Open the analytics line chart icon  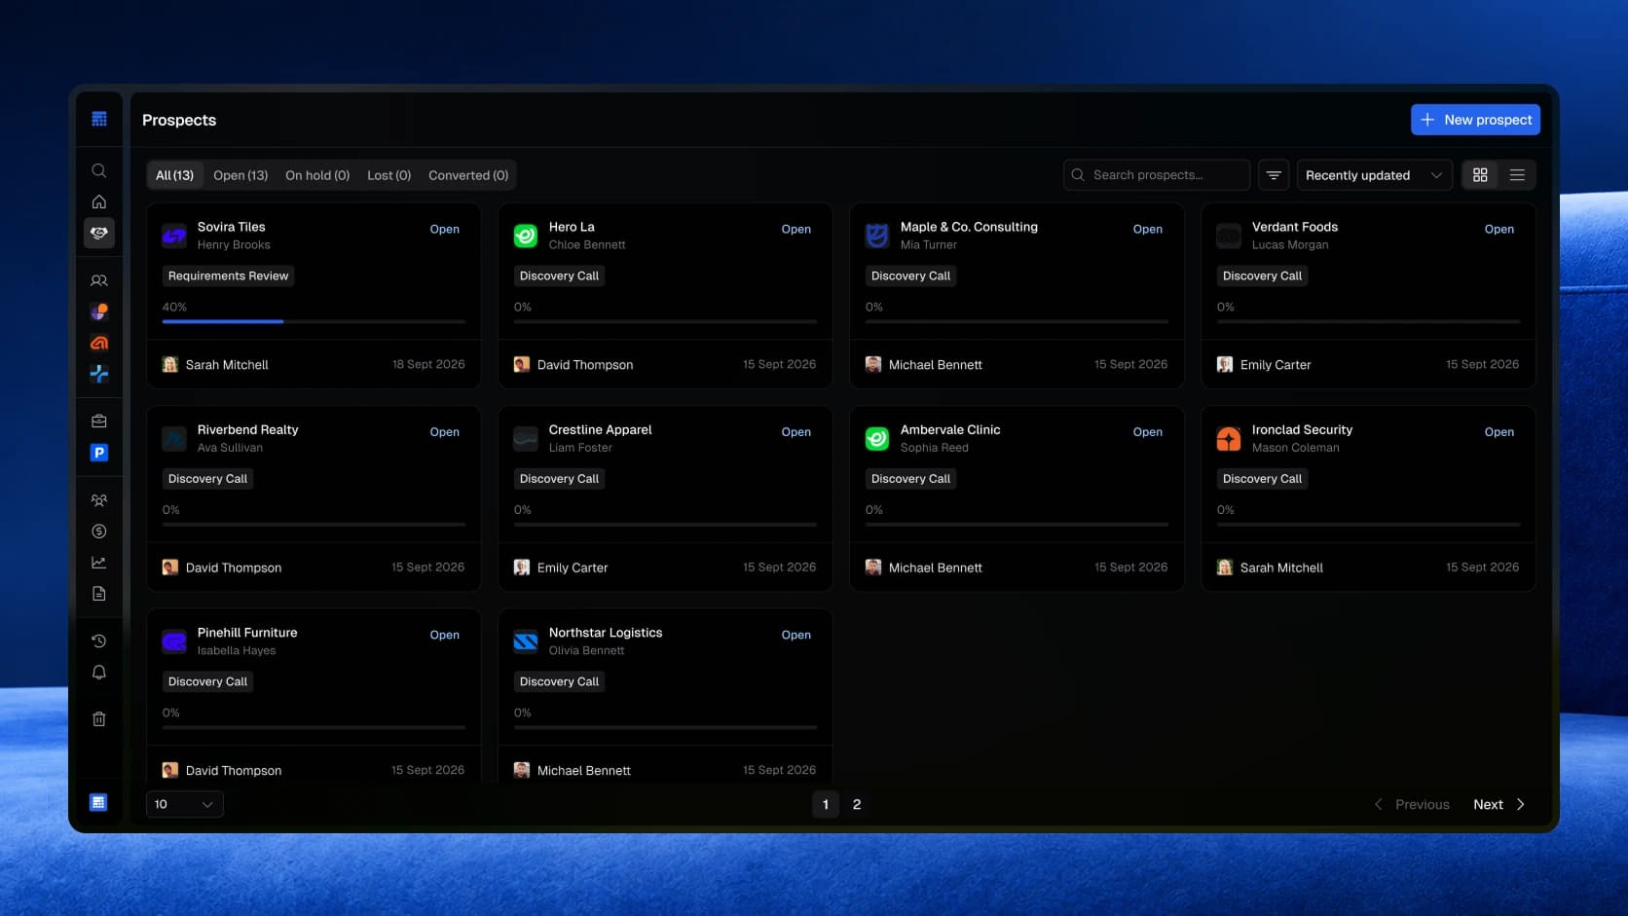click(98, 563)
